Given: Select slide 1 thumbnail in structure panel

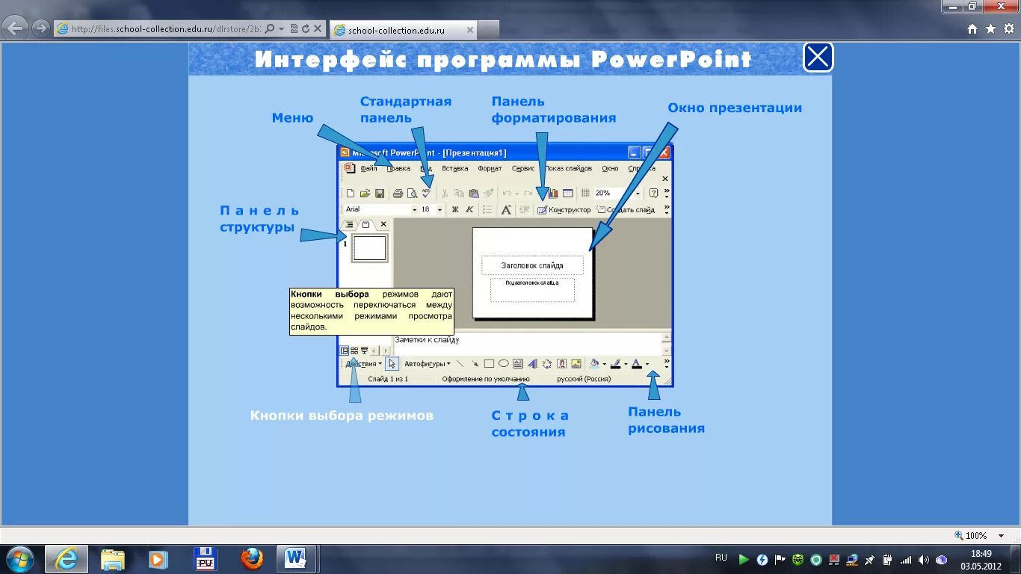Looking at the screenshot, I should click(370, 248).
